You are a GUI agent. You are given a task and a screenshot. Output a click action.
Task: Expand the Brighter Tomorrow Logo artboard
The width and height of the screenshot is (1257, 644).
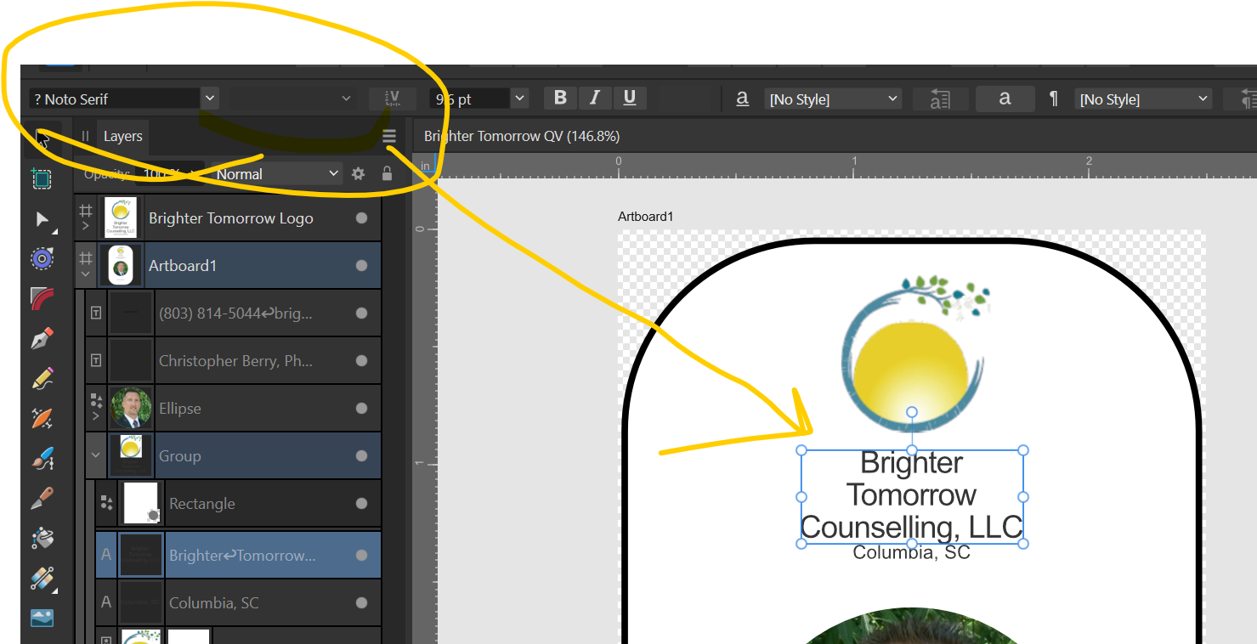coord(85,227)
